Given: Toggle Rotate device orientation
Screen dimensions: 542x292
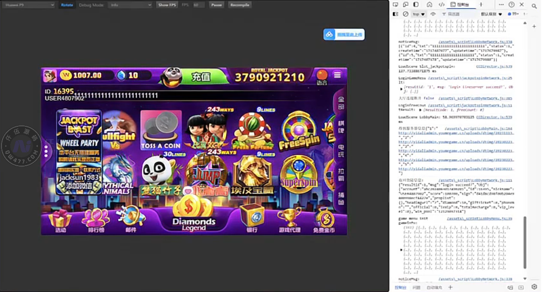Looking at the screenshot, I should click(x=67, y=5).
